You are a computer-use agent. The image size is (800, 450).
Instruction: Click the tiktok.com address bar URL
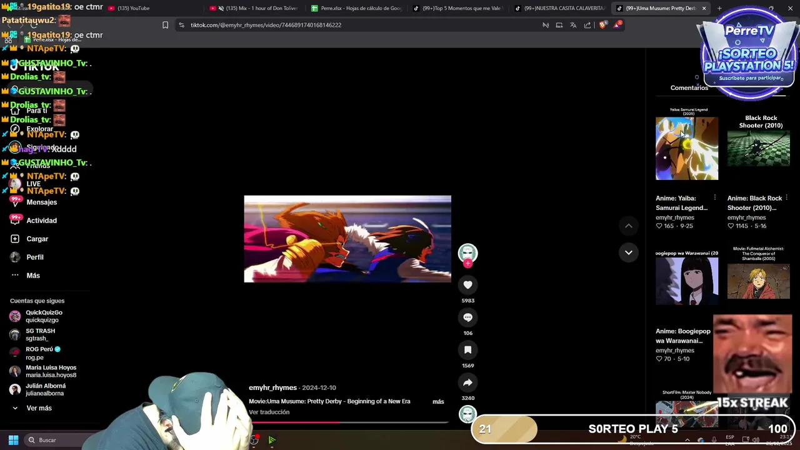pyautogui.click(x=266, y=25)
